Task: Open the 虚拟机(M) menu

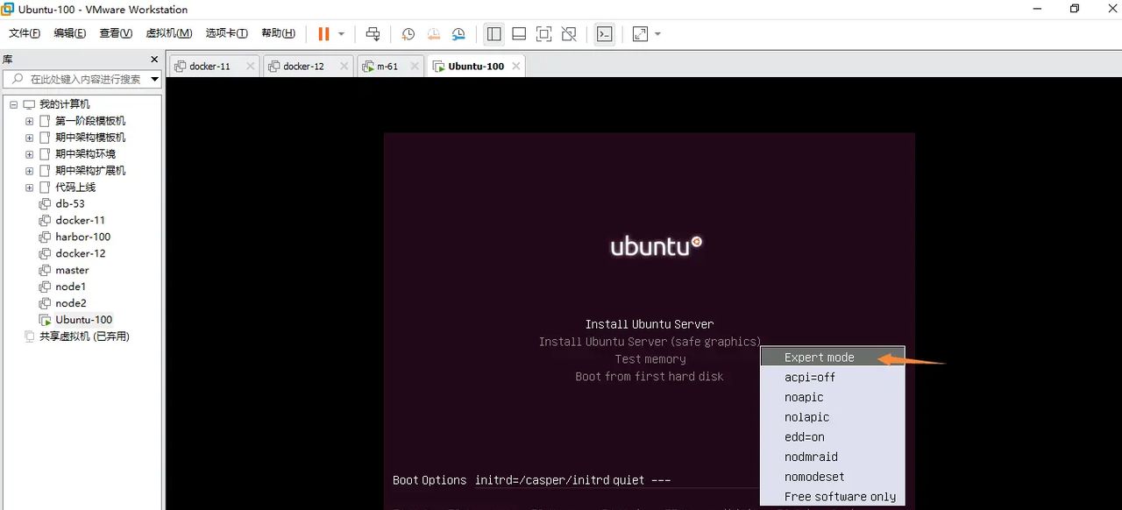Action: coord(169,33)
